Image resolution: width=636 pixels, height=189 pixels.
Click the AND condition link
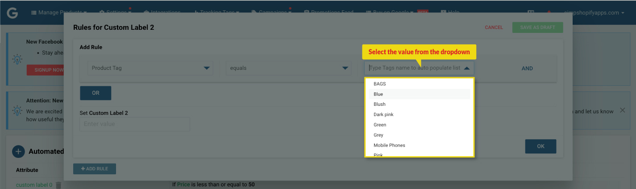(527, 68)
